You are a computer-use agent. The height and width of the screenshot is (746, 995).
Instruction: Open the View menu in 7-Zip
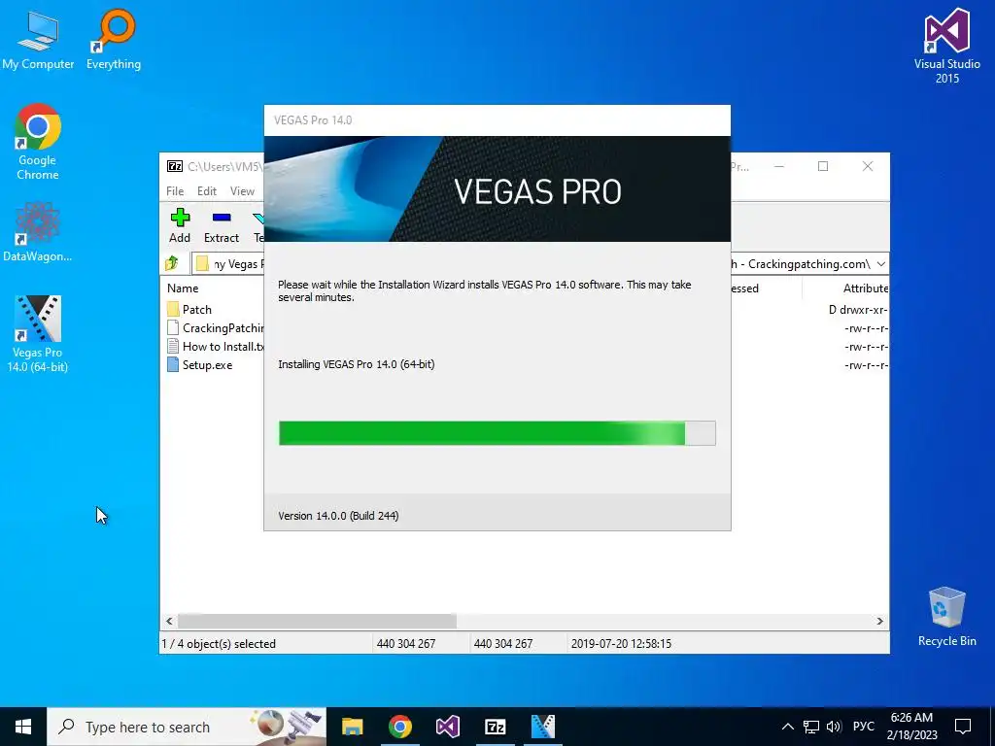coord(242,191)
